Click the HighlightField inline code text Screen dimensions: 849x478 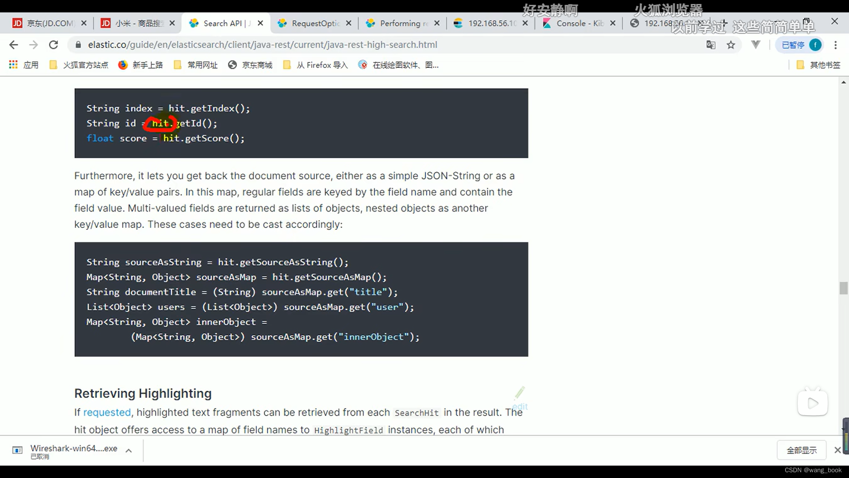click(348, 430)
